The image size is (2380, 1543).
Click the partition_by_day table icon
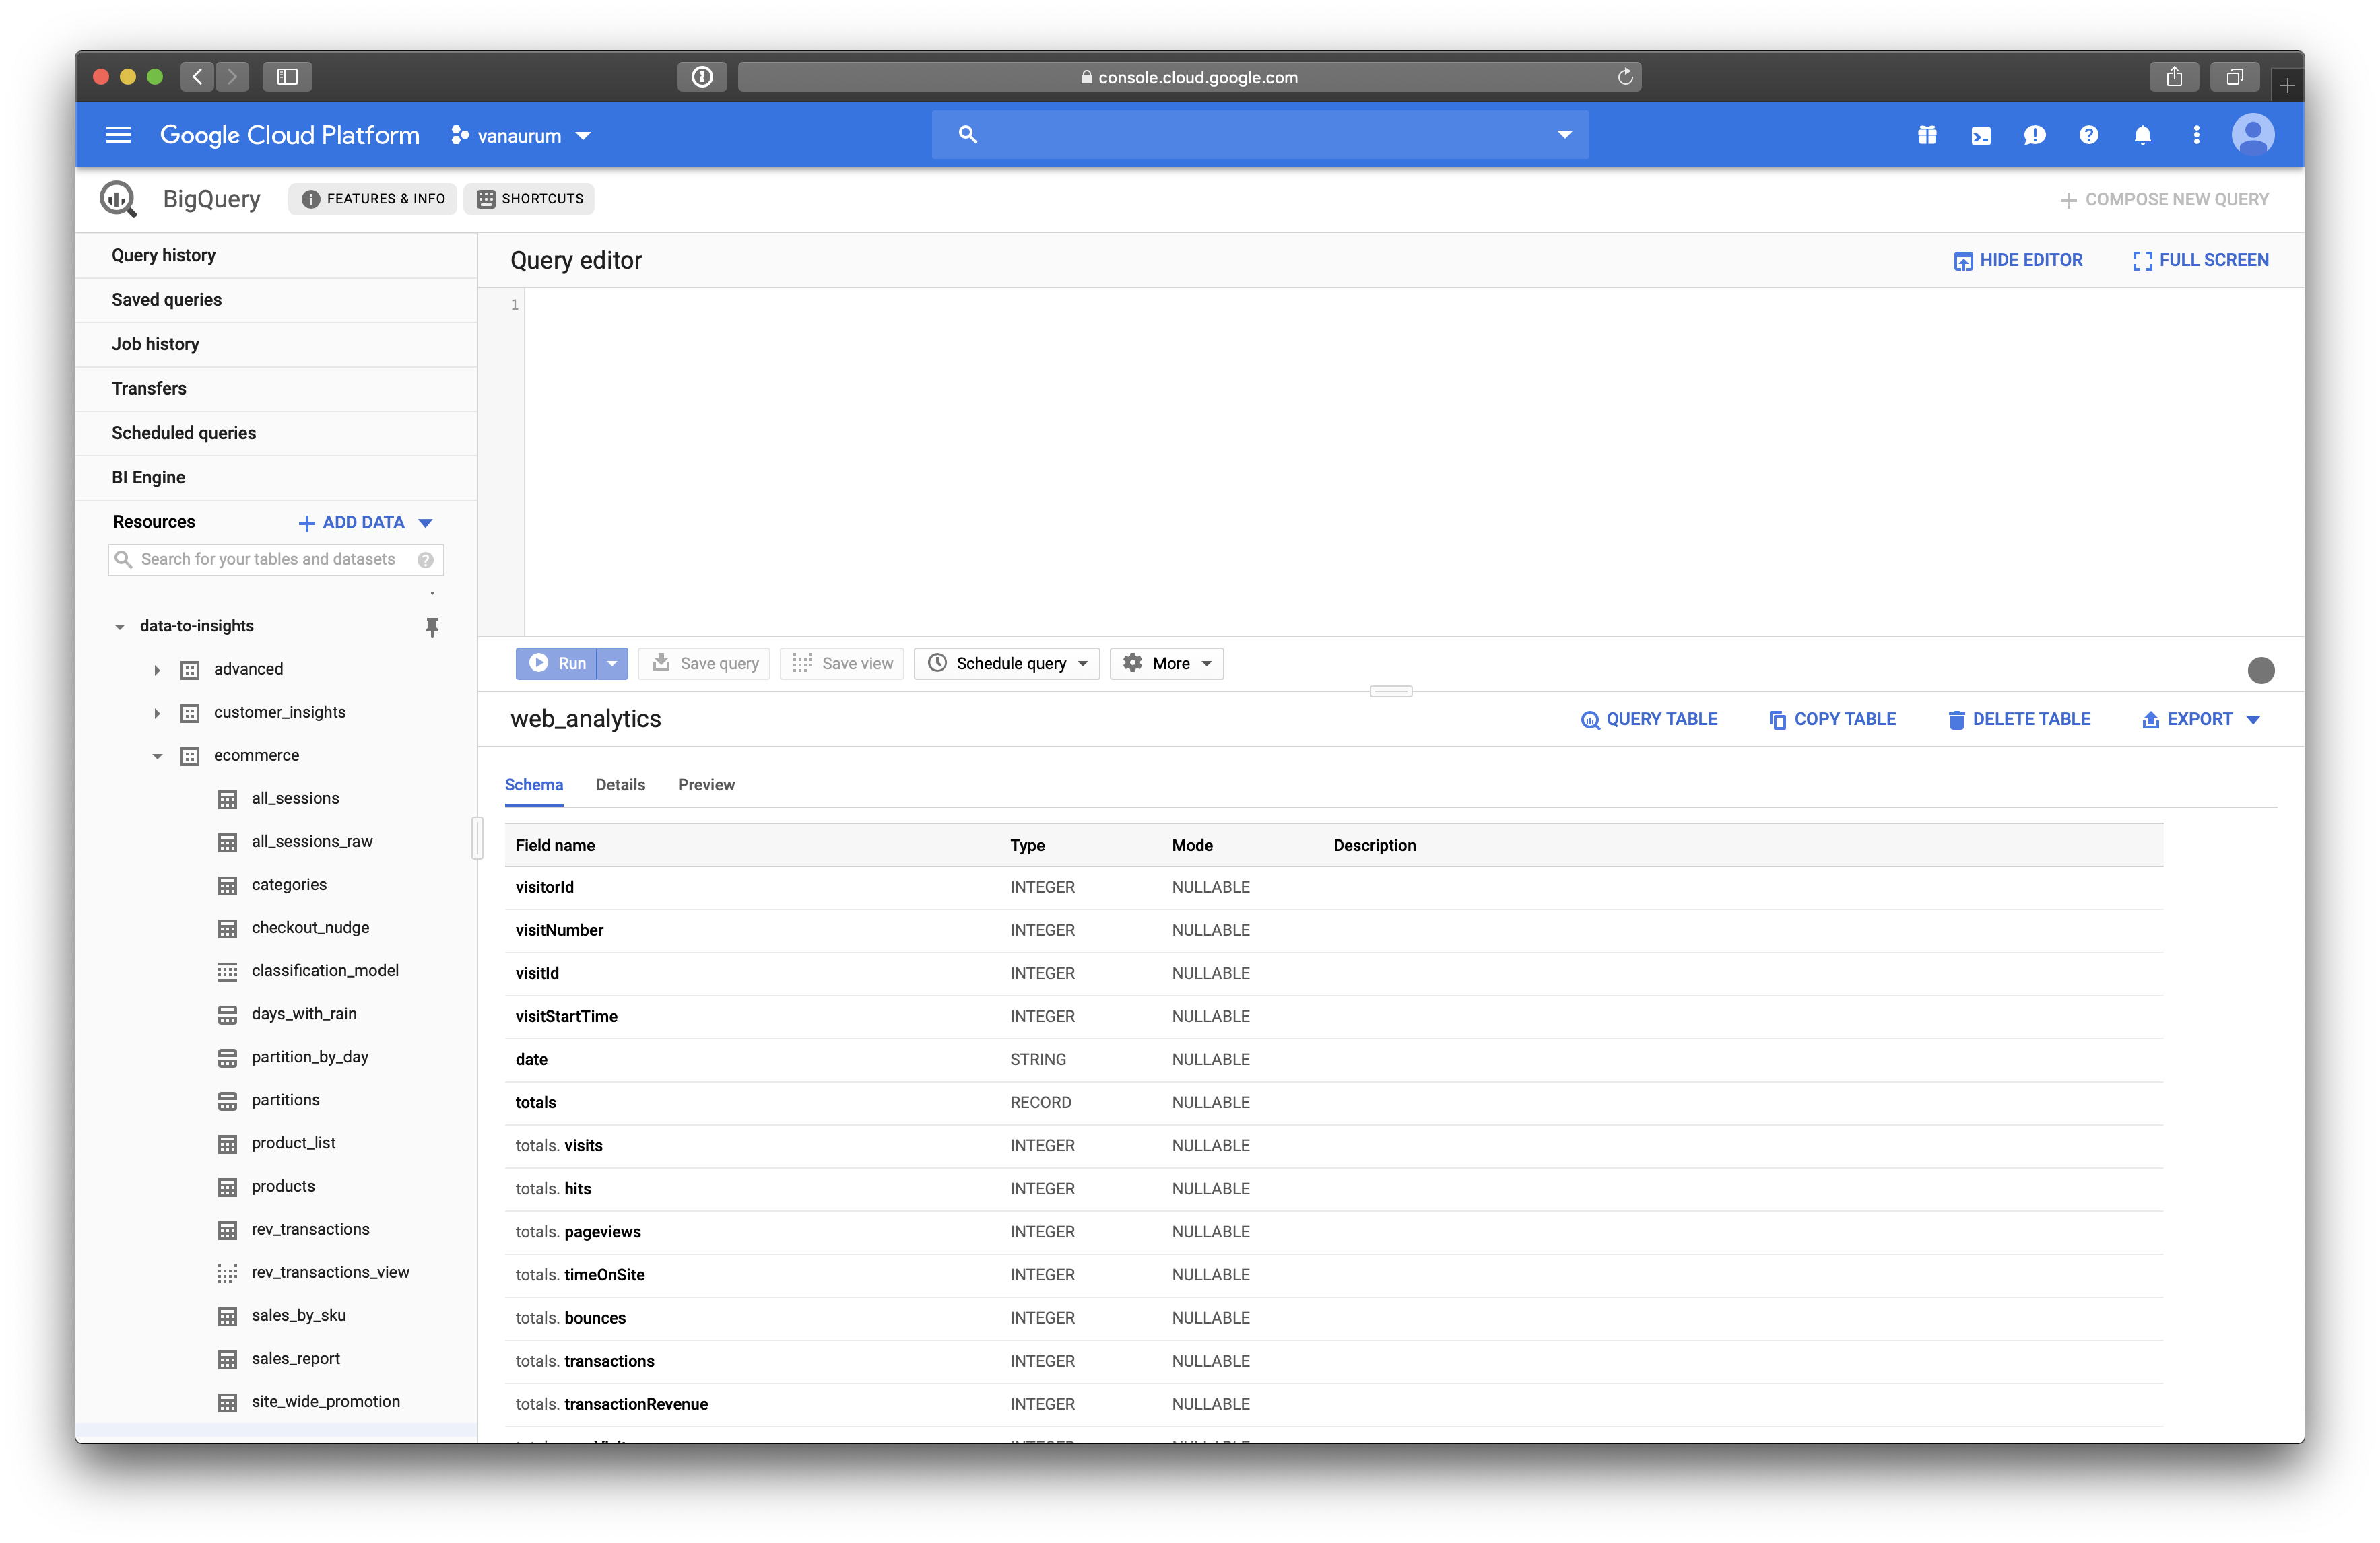click(x=228, y=1058)
